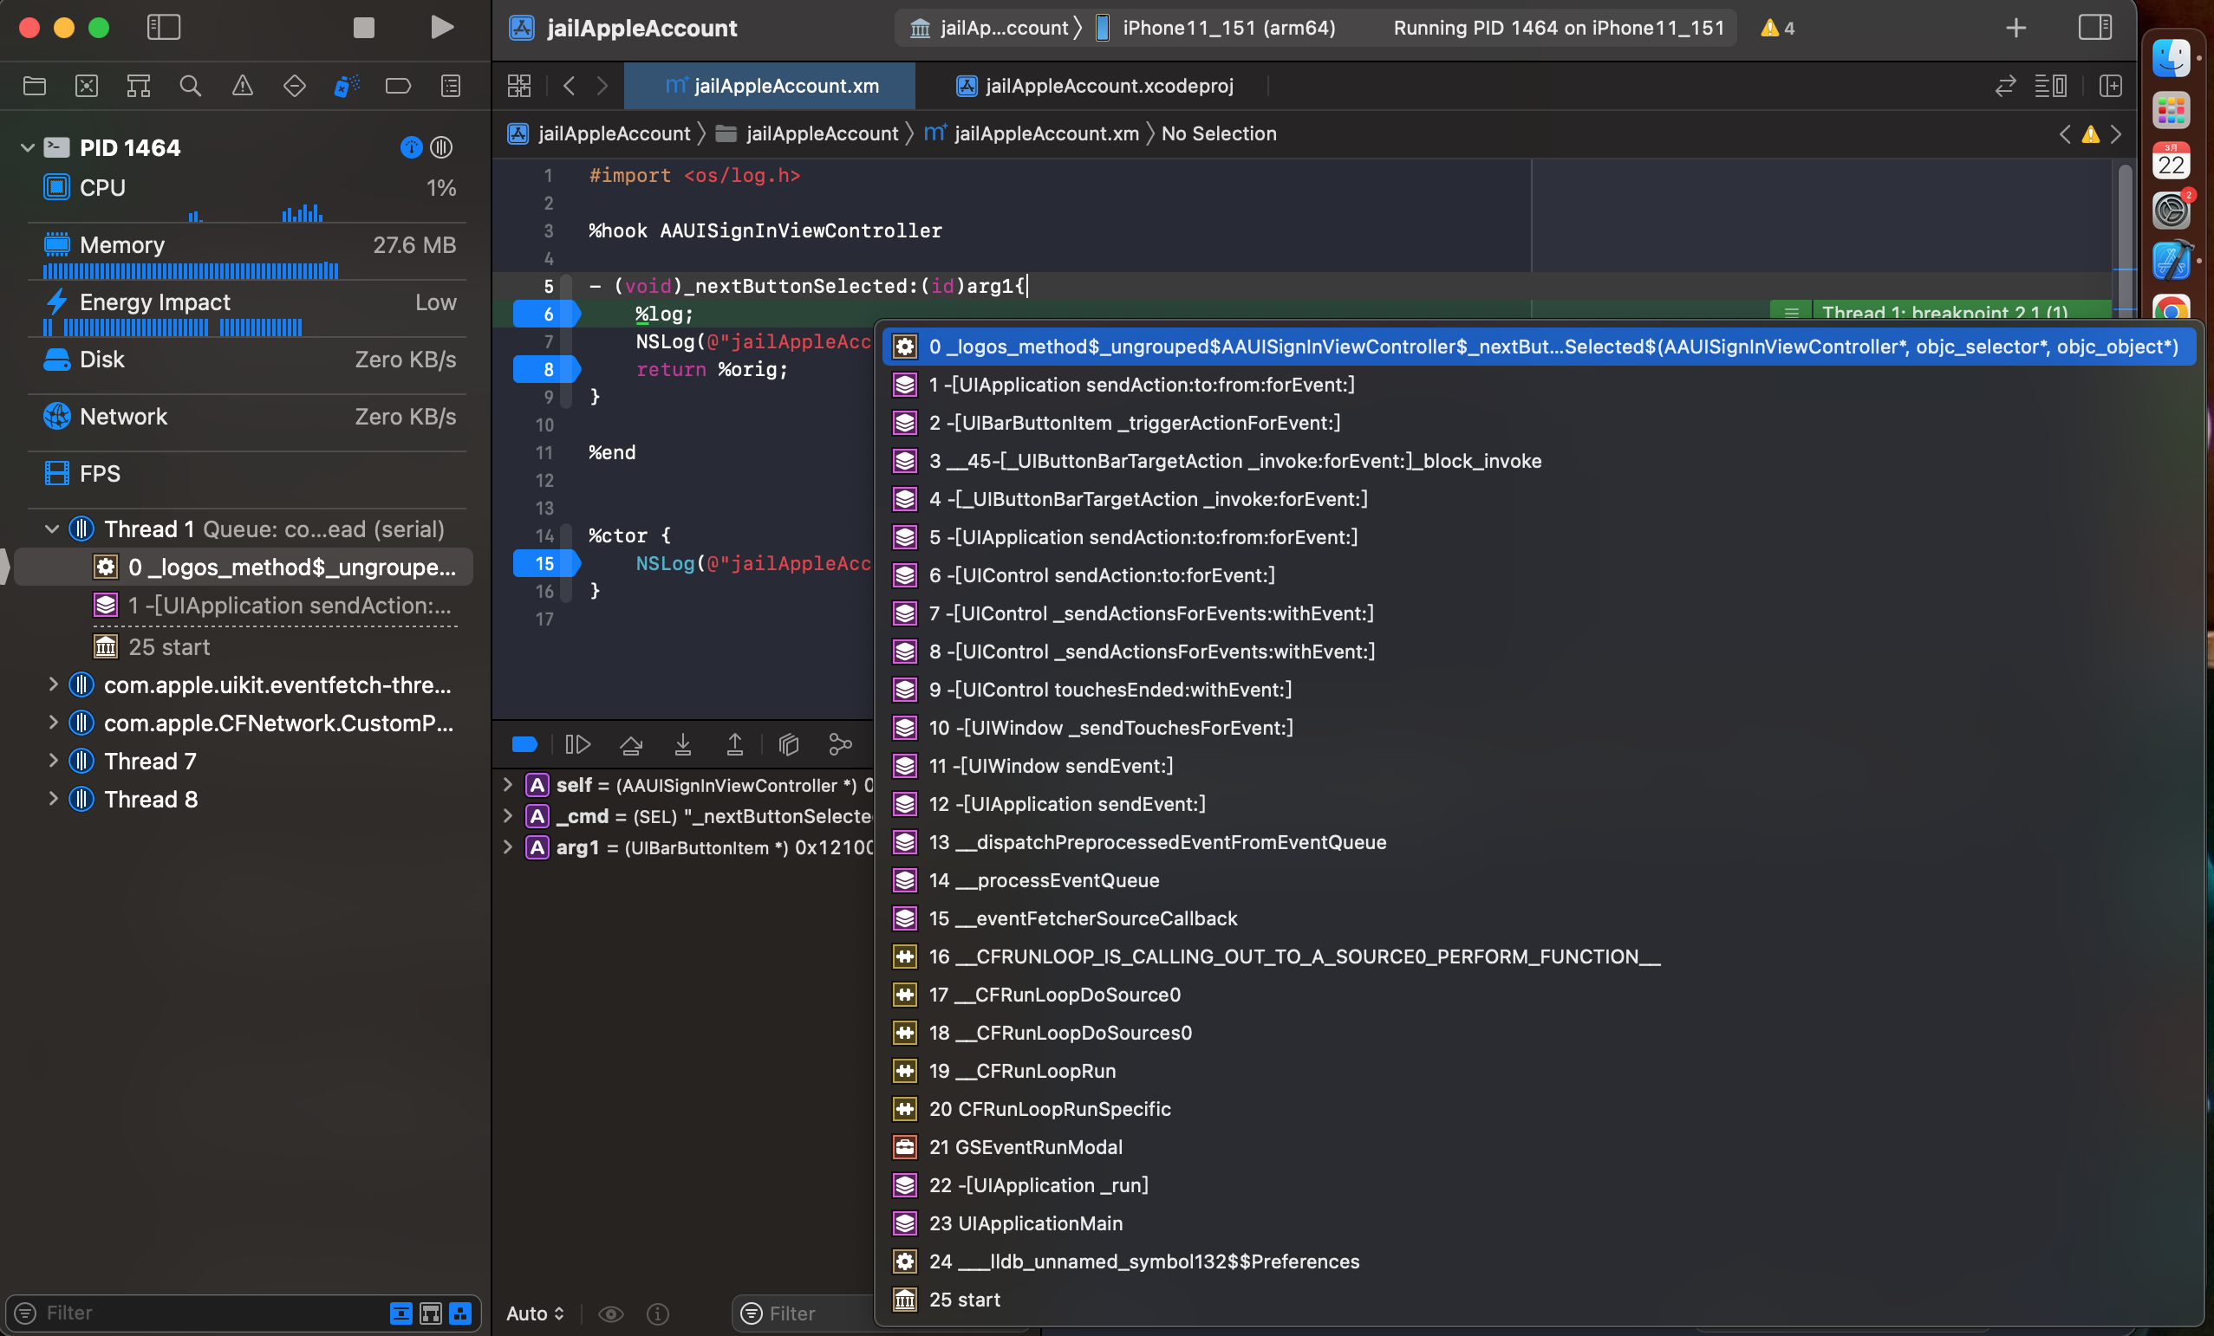The width and height of the screenshot is (2214, 1336).
Task: Stop the running process with the Stop button
Action: [363, 28]
